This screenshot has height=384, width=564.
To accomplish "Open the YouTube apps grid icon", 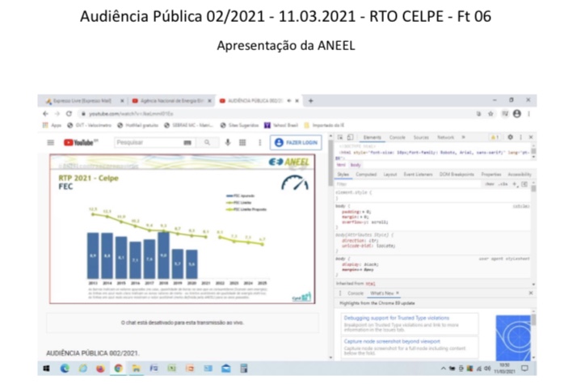I will [x=243, y=142].
